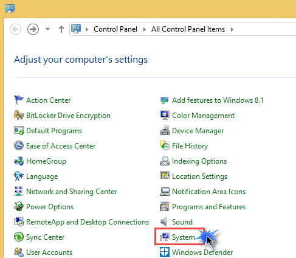This screenshot has height=258, width=296.
Task: Open the Programs and Features link
Action: 208,207
